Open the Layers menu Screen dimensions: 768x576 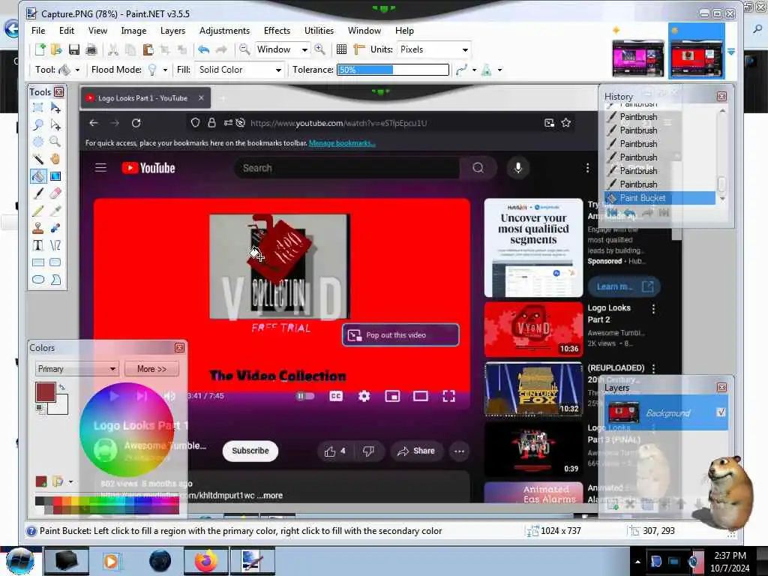pos(173,30)
